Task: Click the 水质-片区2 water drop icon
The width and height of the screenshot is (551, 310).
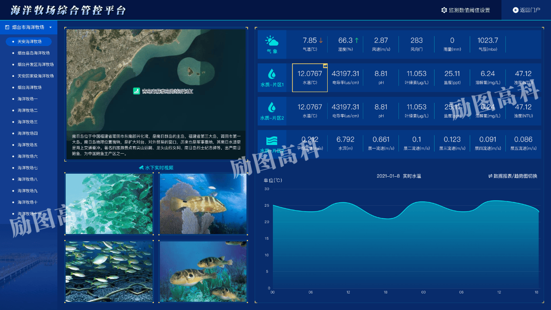Action: (272, 107)
